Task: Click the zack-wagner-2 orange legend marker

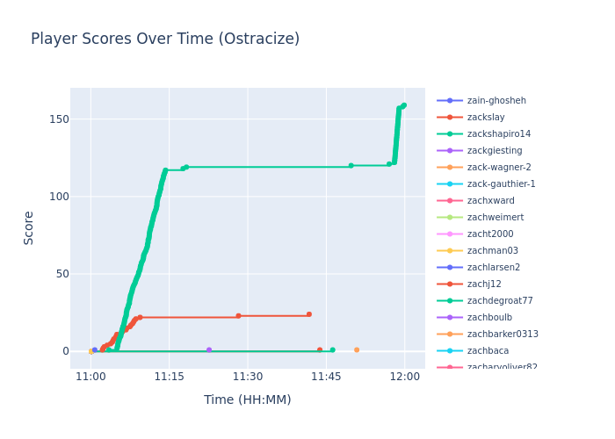Action: [450, 168]
